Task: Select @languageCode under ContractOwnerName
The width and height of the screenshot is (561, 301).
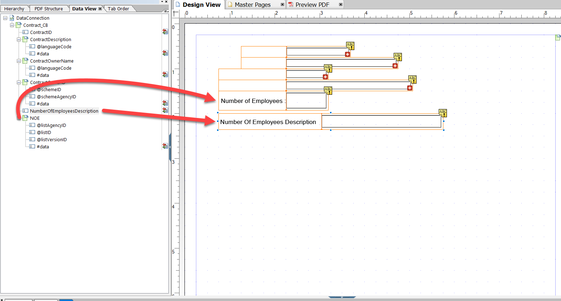Action: point(54,68)
